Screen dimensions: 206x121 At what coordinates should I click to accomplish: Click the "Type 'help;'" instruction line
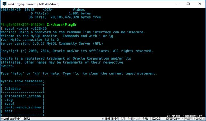click(79, 73)
